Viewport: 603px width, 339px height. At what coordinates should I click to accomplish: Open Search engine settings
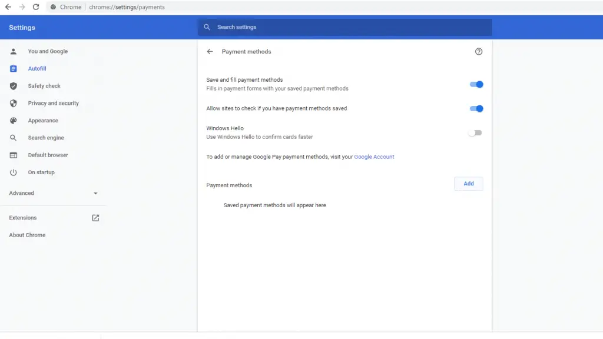[x=46, y=138]
